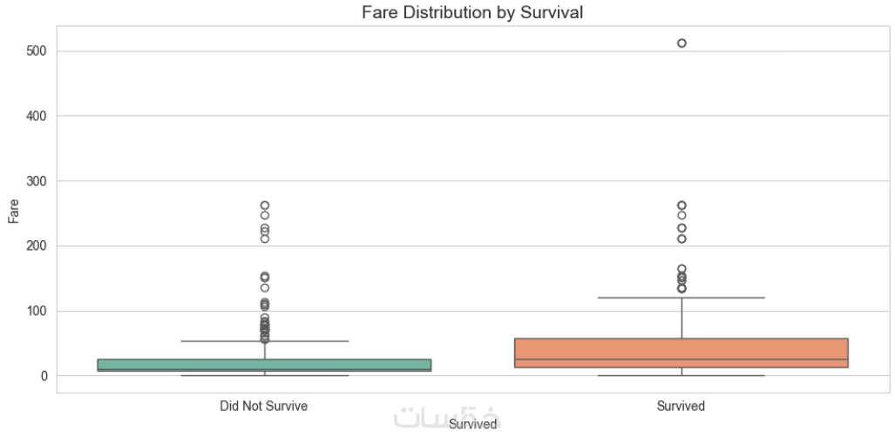895x437 pixels.
Task: Click the upper whisker cap of Survived box
Action: (x=681, y=298)
